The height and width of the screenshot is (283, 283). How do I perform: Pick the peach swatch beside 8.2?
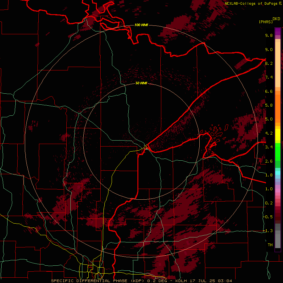point(278,64)
